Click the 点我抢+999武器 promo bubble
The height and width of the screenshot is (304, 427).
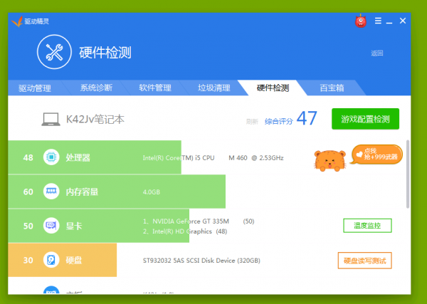pyautogui.click(x=377, y=154)
